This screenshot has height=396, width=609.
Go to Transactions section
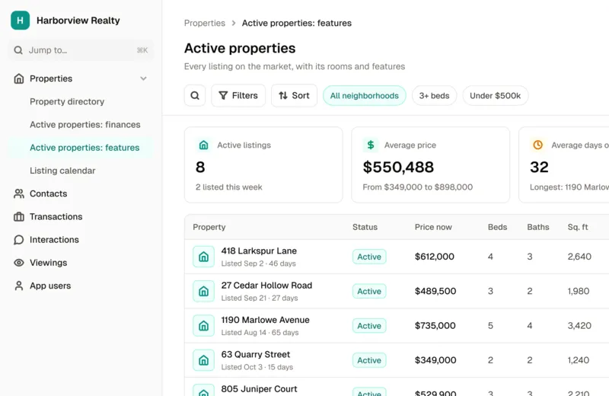[81, 216]
